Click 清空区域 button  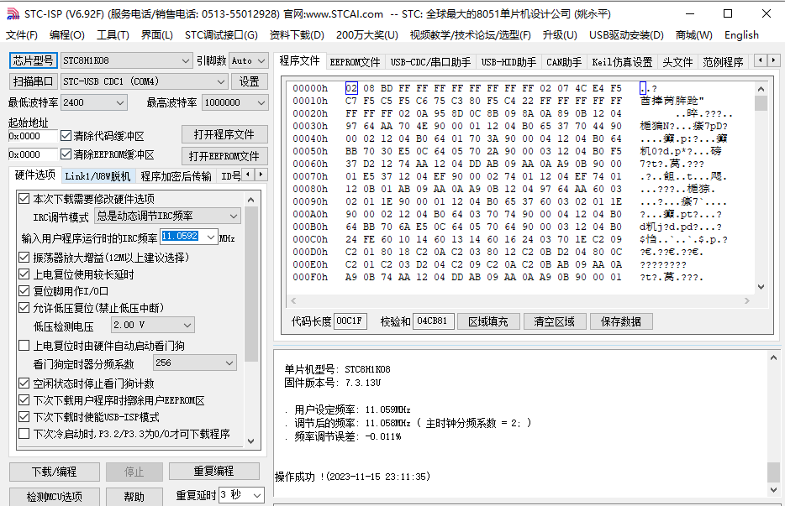(554, 321)
